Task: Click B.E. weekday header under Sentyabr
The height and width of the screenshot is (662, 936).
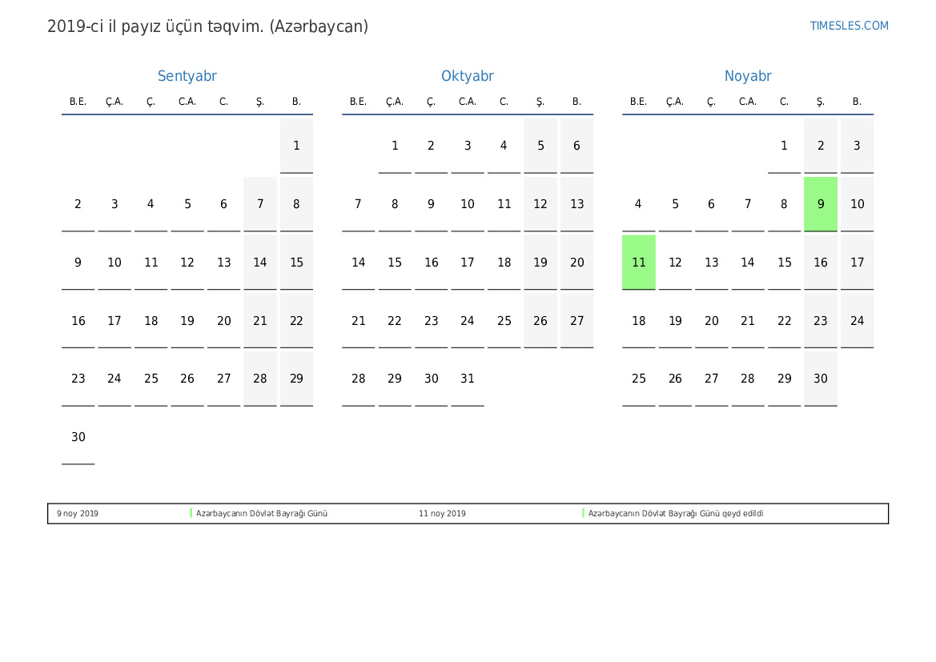Action: [x=78, y=102]
